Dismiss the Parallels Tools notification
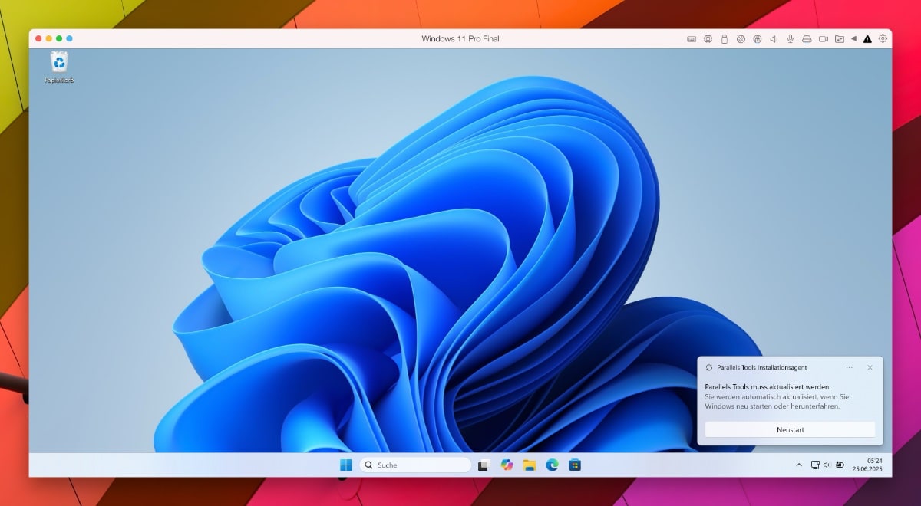The image size is (921, 506). pos(870,367)
